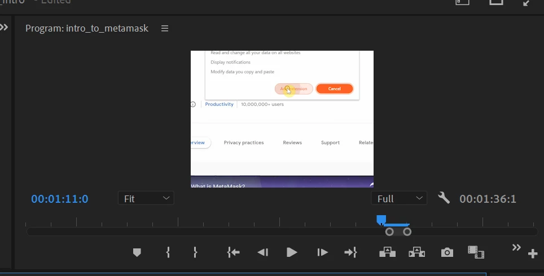
Task: Click the Add extension button in preview
Action: tap(294, 88)
